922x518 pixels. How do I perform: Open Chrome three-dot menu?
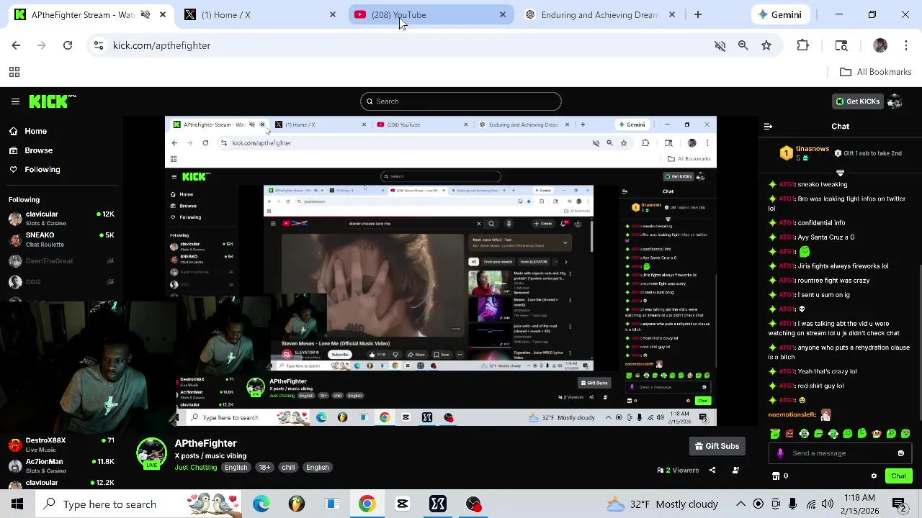click(x=905, y=45)
